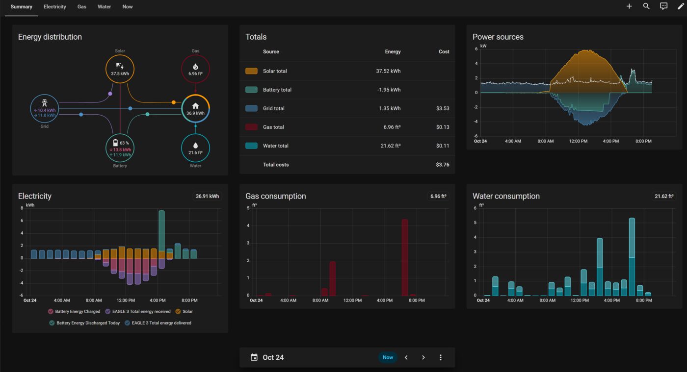Click the -1.95 kWh battery energy value

click(x=389, y=90)
